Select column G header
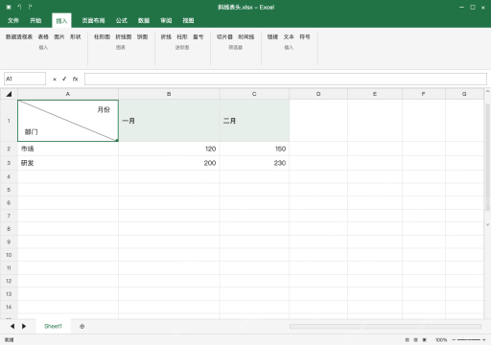Image resolution: width=491 pixels, height=345 pixels. [464, 94]
